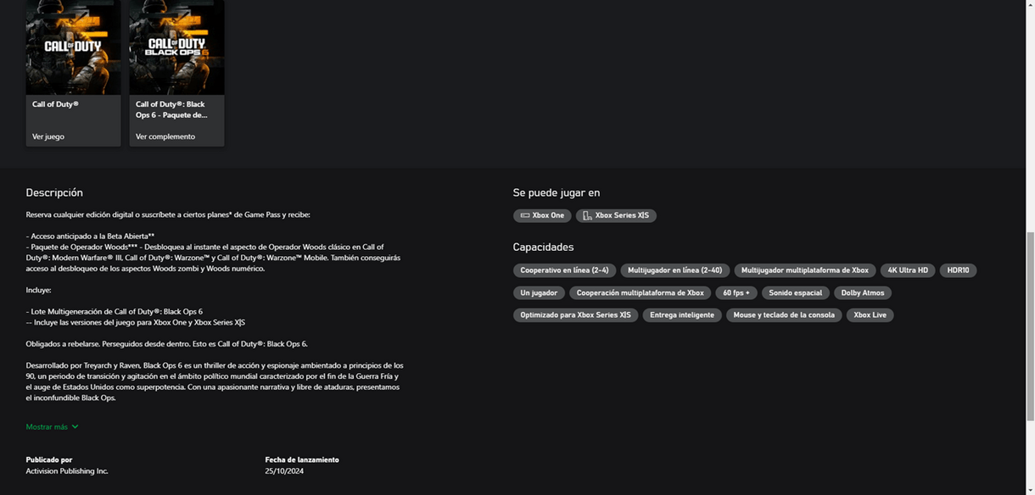Click the chevron next to Mostrar más
Viewport: 1035px width, 495px height.
[x=75, y=426]
